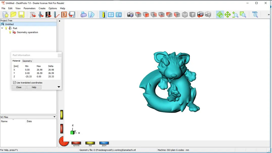Expand Part Information with the down arrow

59,87
